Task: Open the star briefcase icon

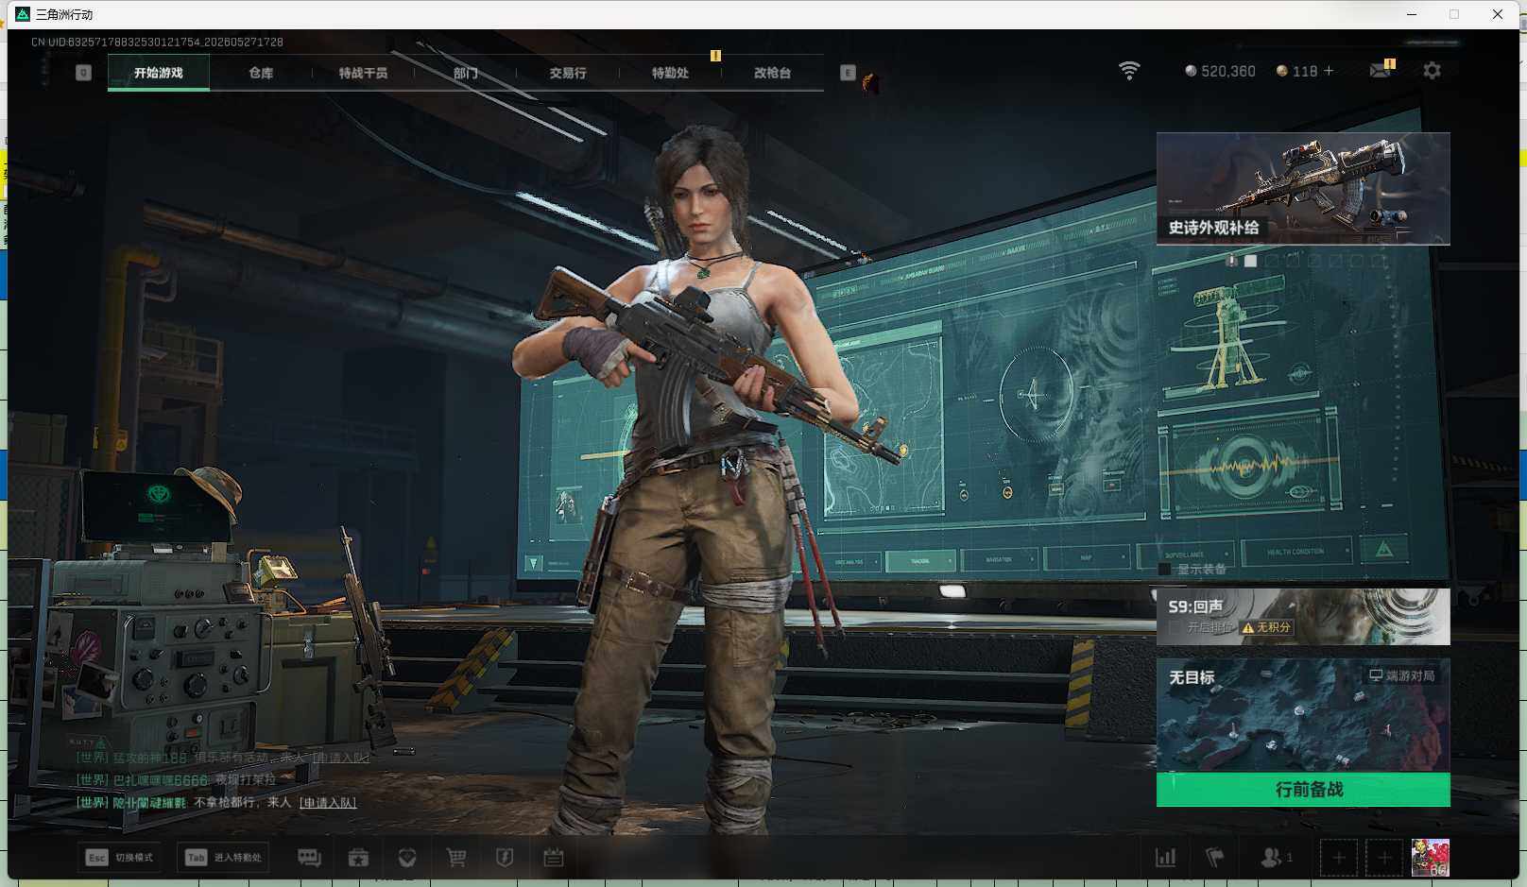Action: pos(358,858)
